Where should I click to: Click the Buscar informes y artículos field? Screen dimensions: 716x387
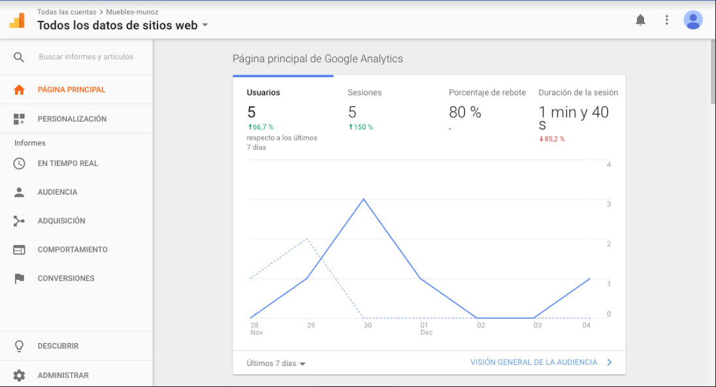[x=86, y=57]
